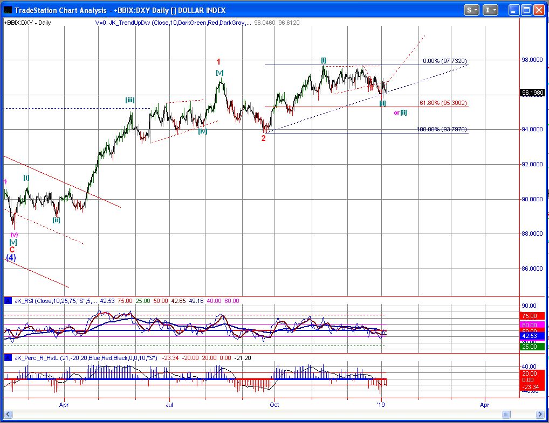
Task: Open the S dropdown in the title bar
Action: [x=471, y=10]
